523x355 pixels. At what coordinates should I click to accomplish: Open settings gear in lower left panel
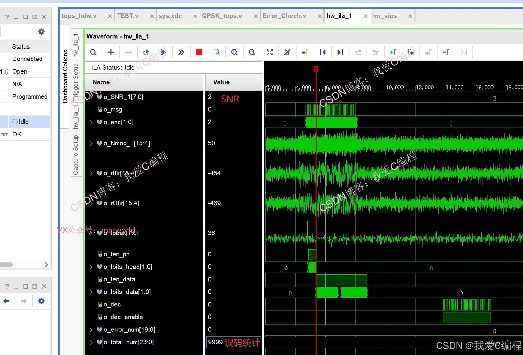[41, 301]
